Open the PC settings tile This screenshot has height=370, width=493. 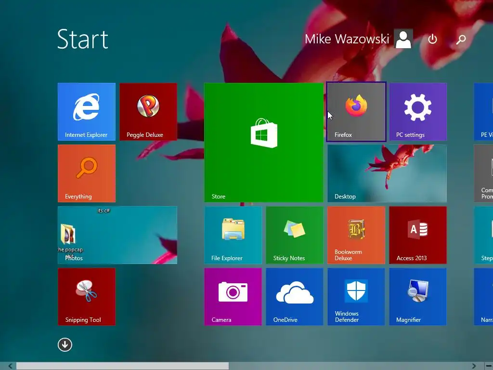point(418,112)
